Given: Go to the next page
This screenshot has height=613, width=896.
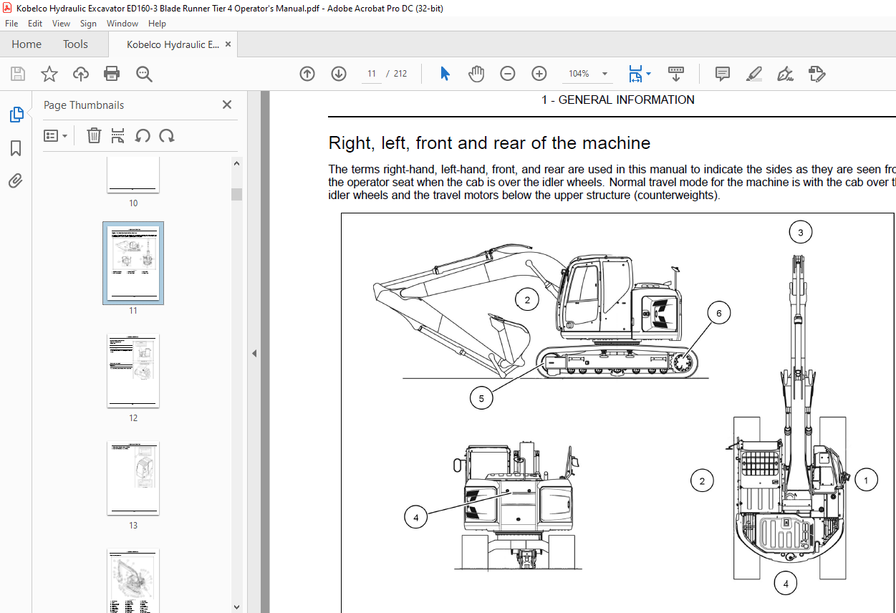Looking at the screenshot, I should (x=339, y=74).
